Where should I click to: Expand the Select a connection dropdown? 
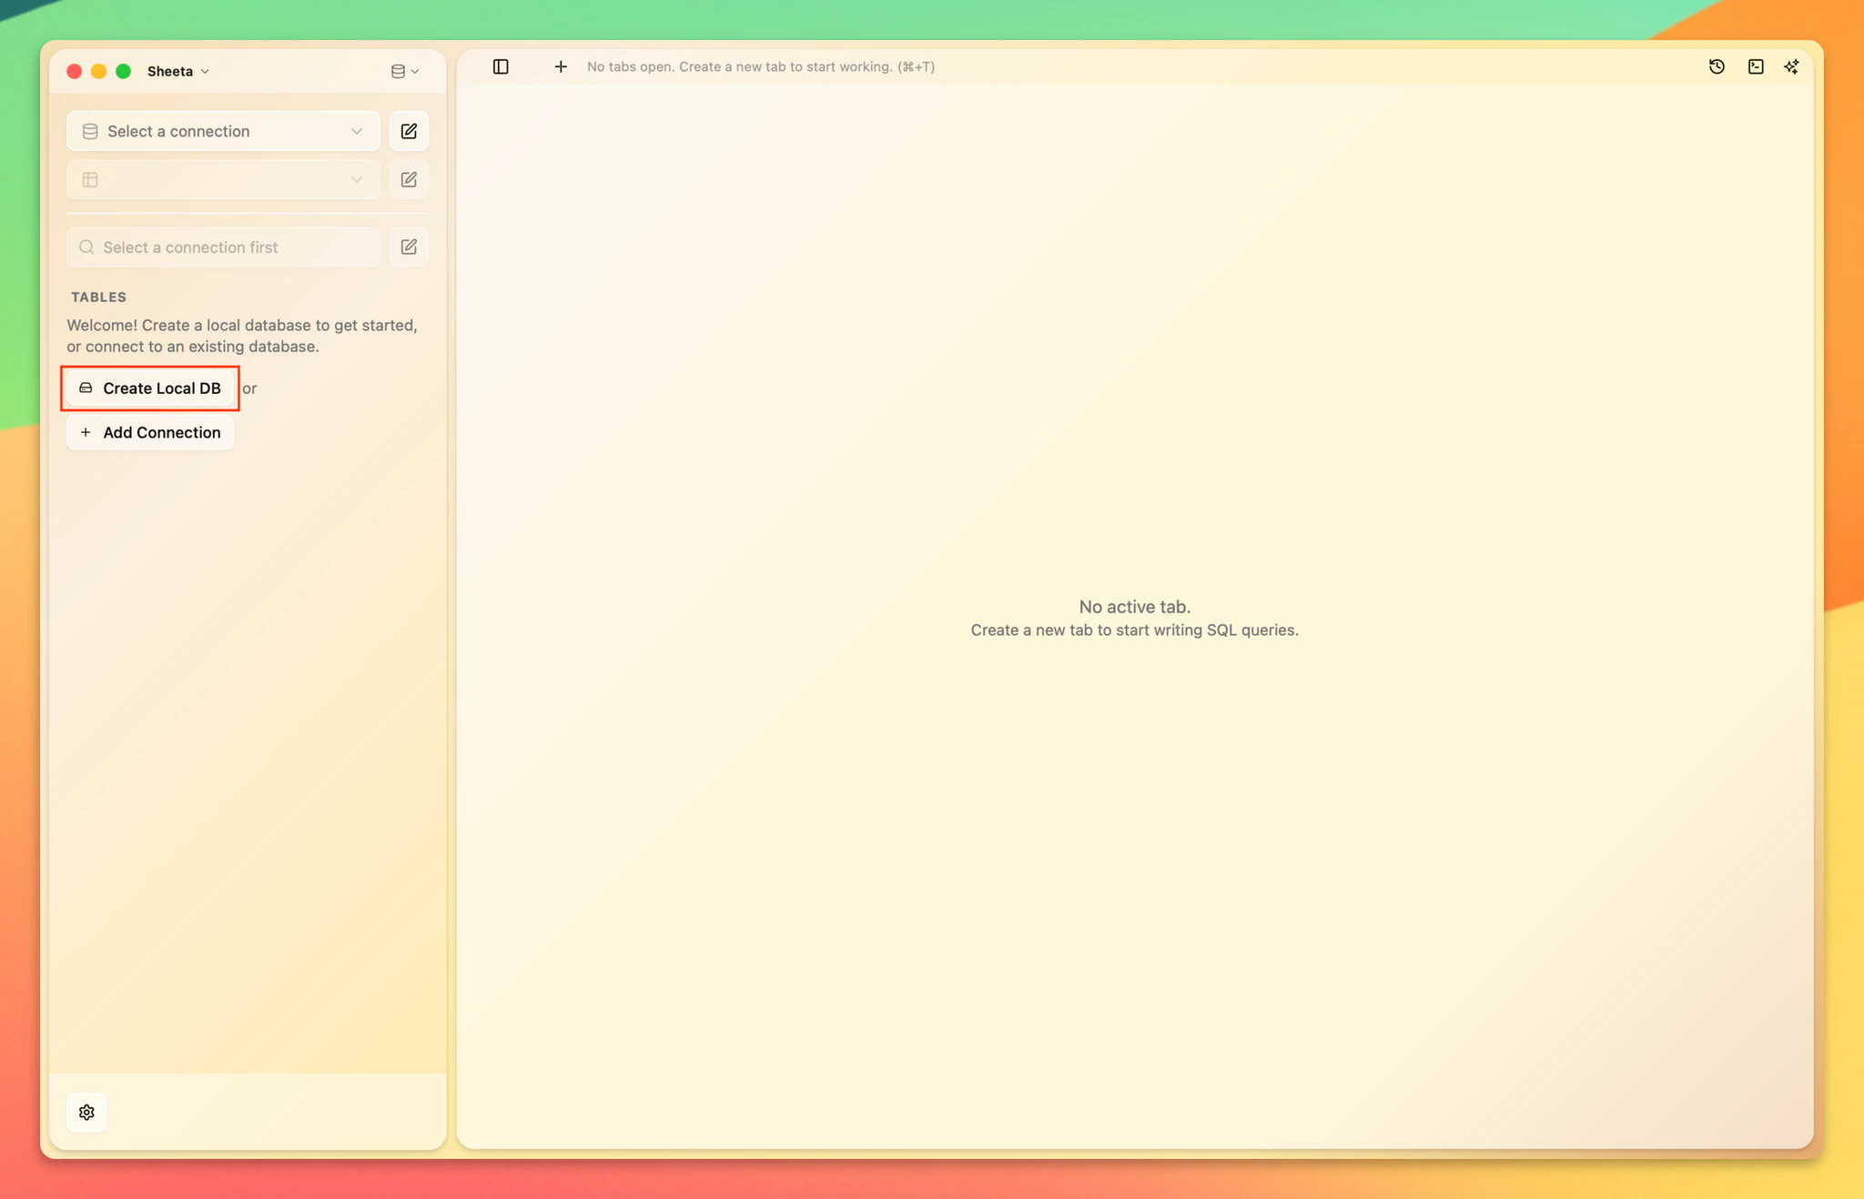click(223, 131)
